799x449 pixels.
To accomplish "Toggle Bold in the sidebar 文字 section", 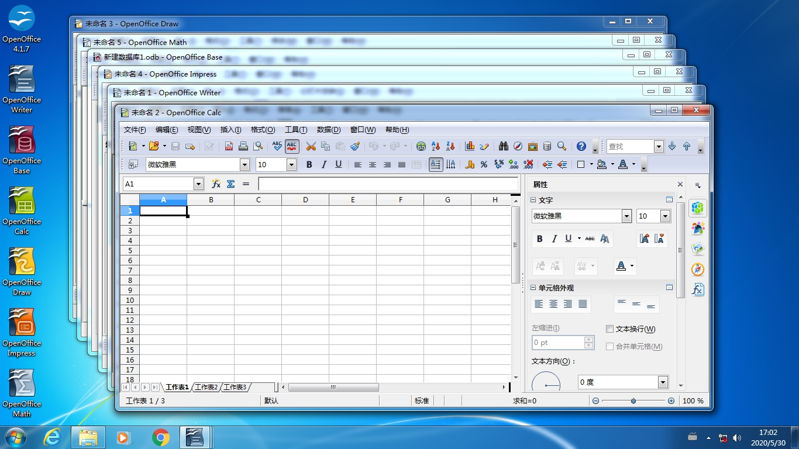I will (x=539, y=239).
